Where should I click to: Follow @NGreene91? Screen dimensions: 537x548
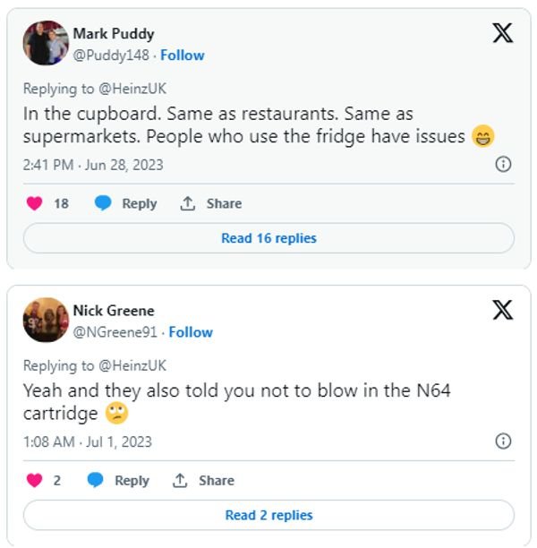coord(190,332)
